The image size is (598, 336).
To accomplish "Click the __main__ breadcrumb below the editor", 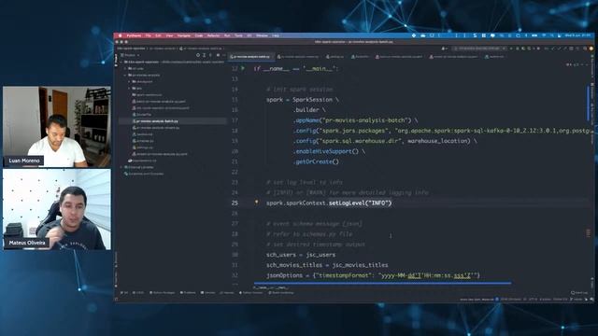I will (x=272, y=287).
